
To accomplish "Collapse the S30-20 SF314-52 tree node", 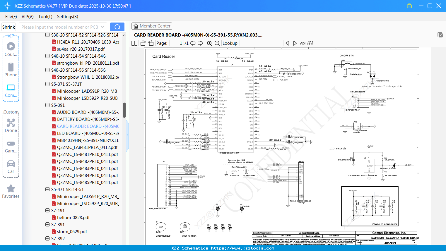I will point(47,35).
